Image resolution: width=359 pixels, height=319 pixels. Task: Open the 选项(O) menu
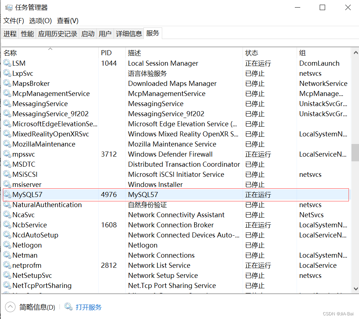pyautogui.click(x=40, y=21)
